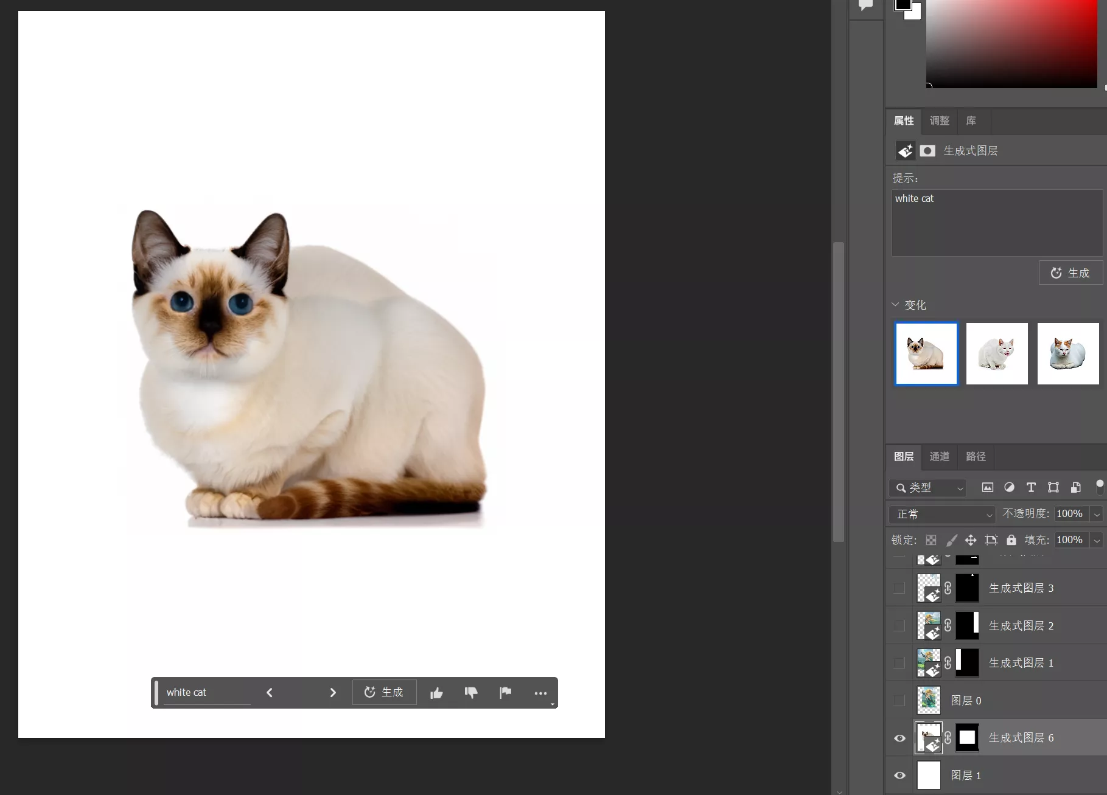Screen dimensions: 1107x795
Task: Switch to the 通道 channels tab
Action: [x=939, y=456]
